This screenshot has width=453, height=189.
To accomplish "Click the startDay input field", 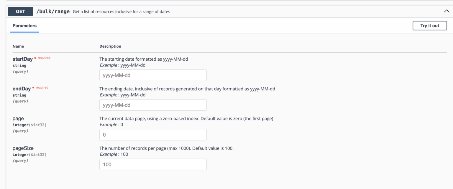I will [153, 75].
